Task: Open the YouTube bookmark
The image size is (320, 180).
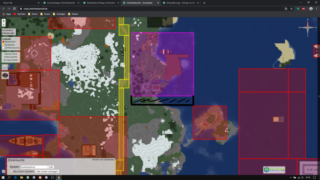Action: click(19, 14)
